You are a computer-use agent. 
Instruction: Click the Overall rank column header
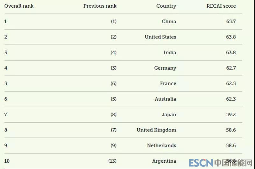19,6
